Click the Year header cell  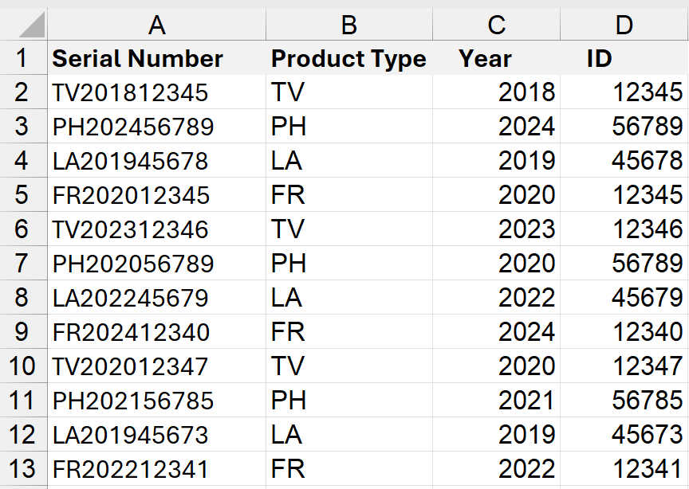(486, 58)
